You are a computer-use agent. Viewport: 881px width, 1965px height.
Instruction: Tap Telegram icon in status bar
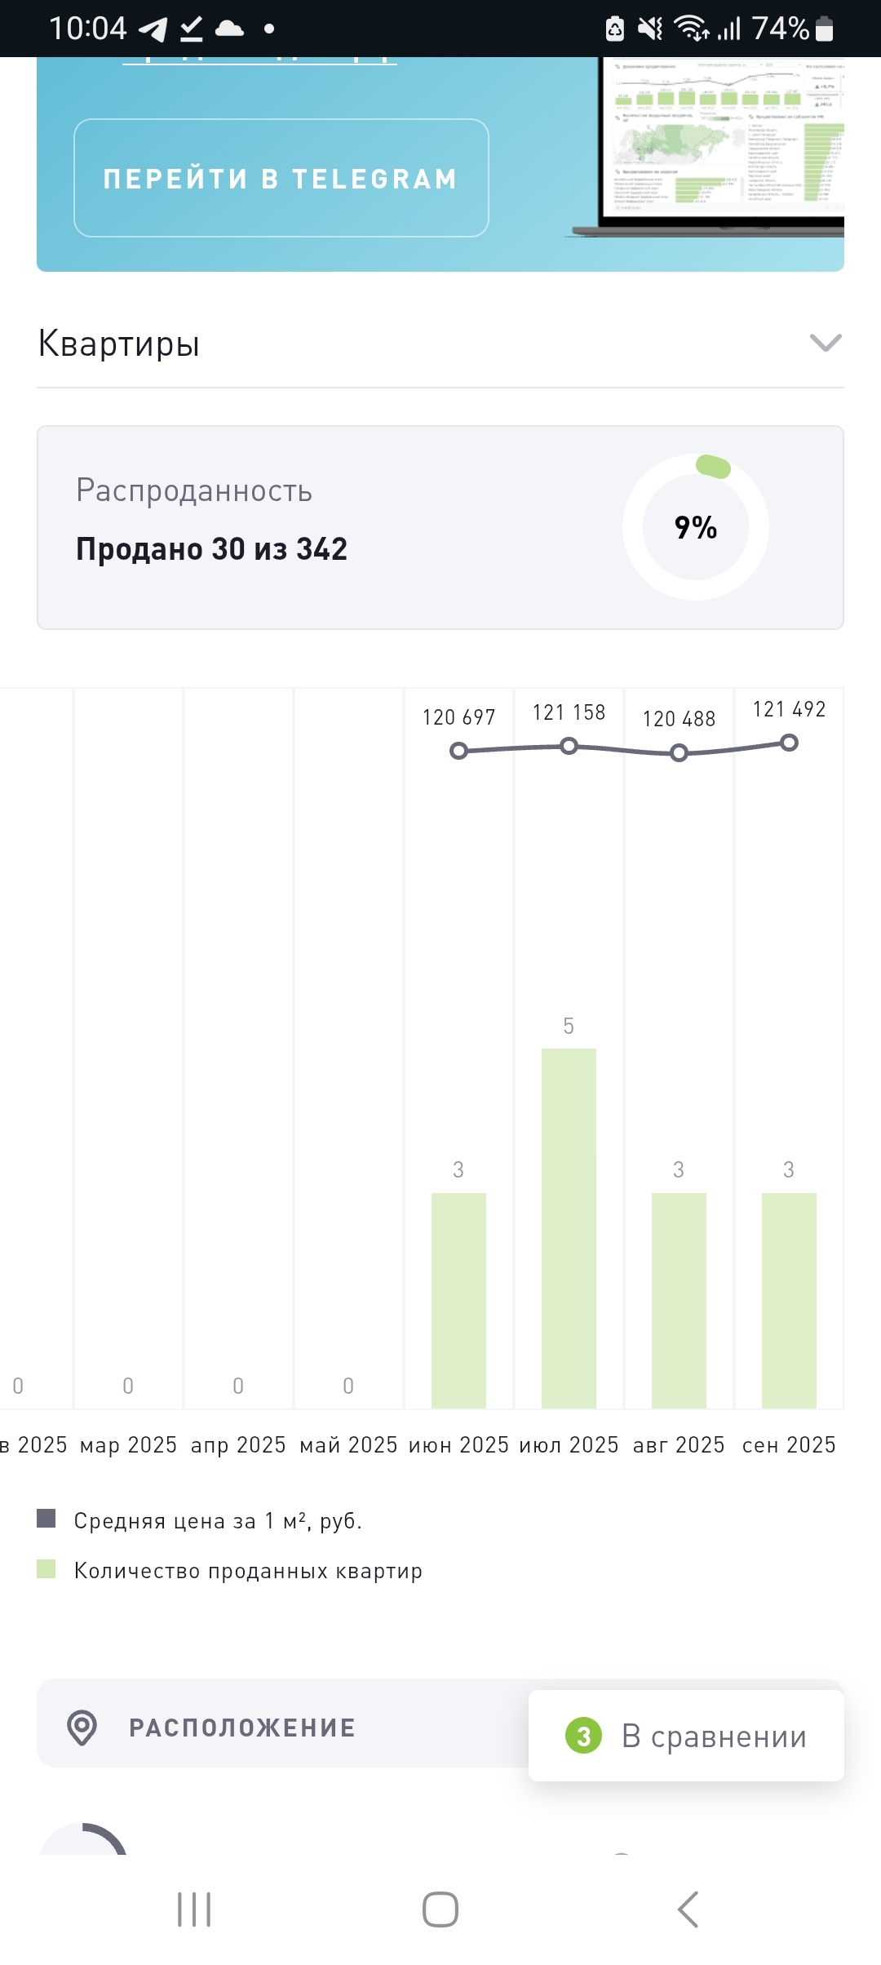tap(153, 29)
